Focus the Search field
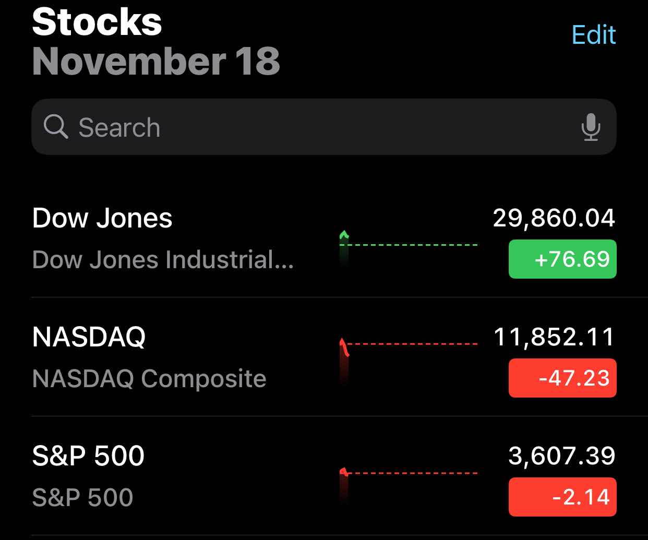 point(324,127)
